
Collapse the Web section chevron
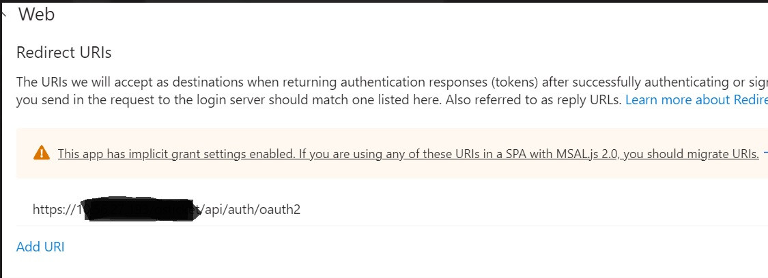coord(3,15)
